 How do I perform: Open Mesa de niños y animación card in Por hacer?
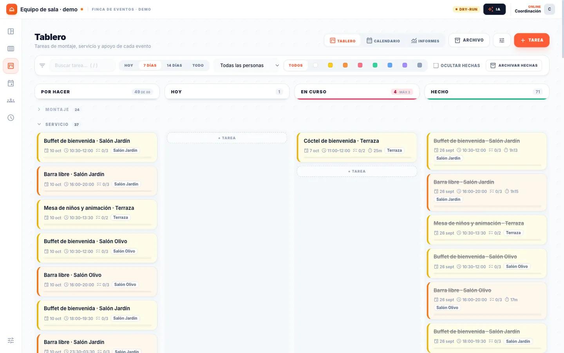tap(97, 215)
